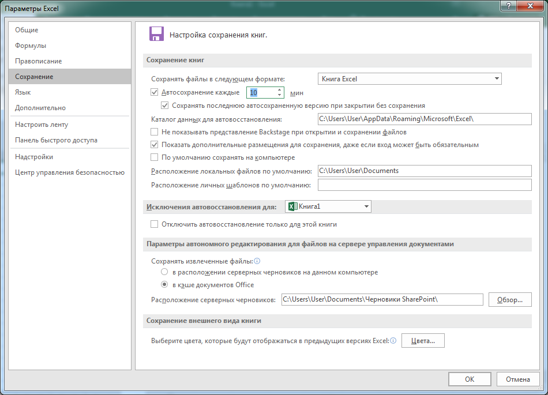Image resolution: width=548 pixels, height=395 pixels.
Task: Click the Параметры автономного редактирования section heading
Action: click(300, 244)
